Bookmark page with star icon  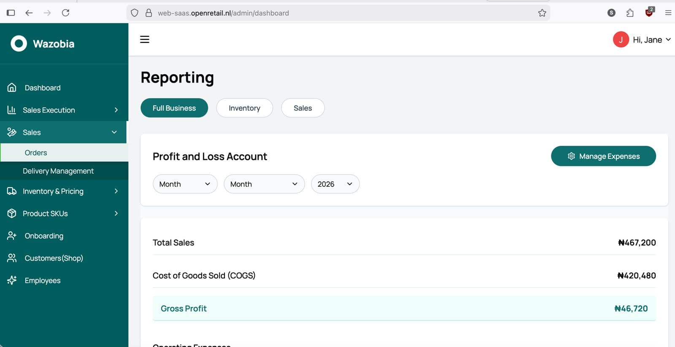pos(542,13)
